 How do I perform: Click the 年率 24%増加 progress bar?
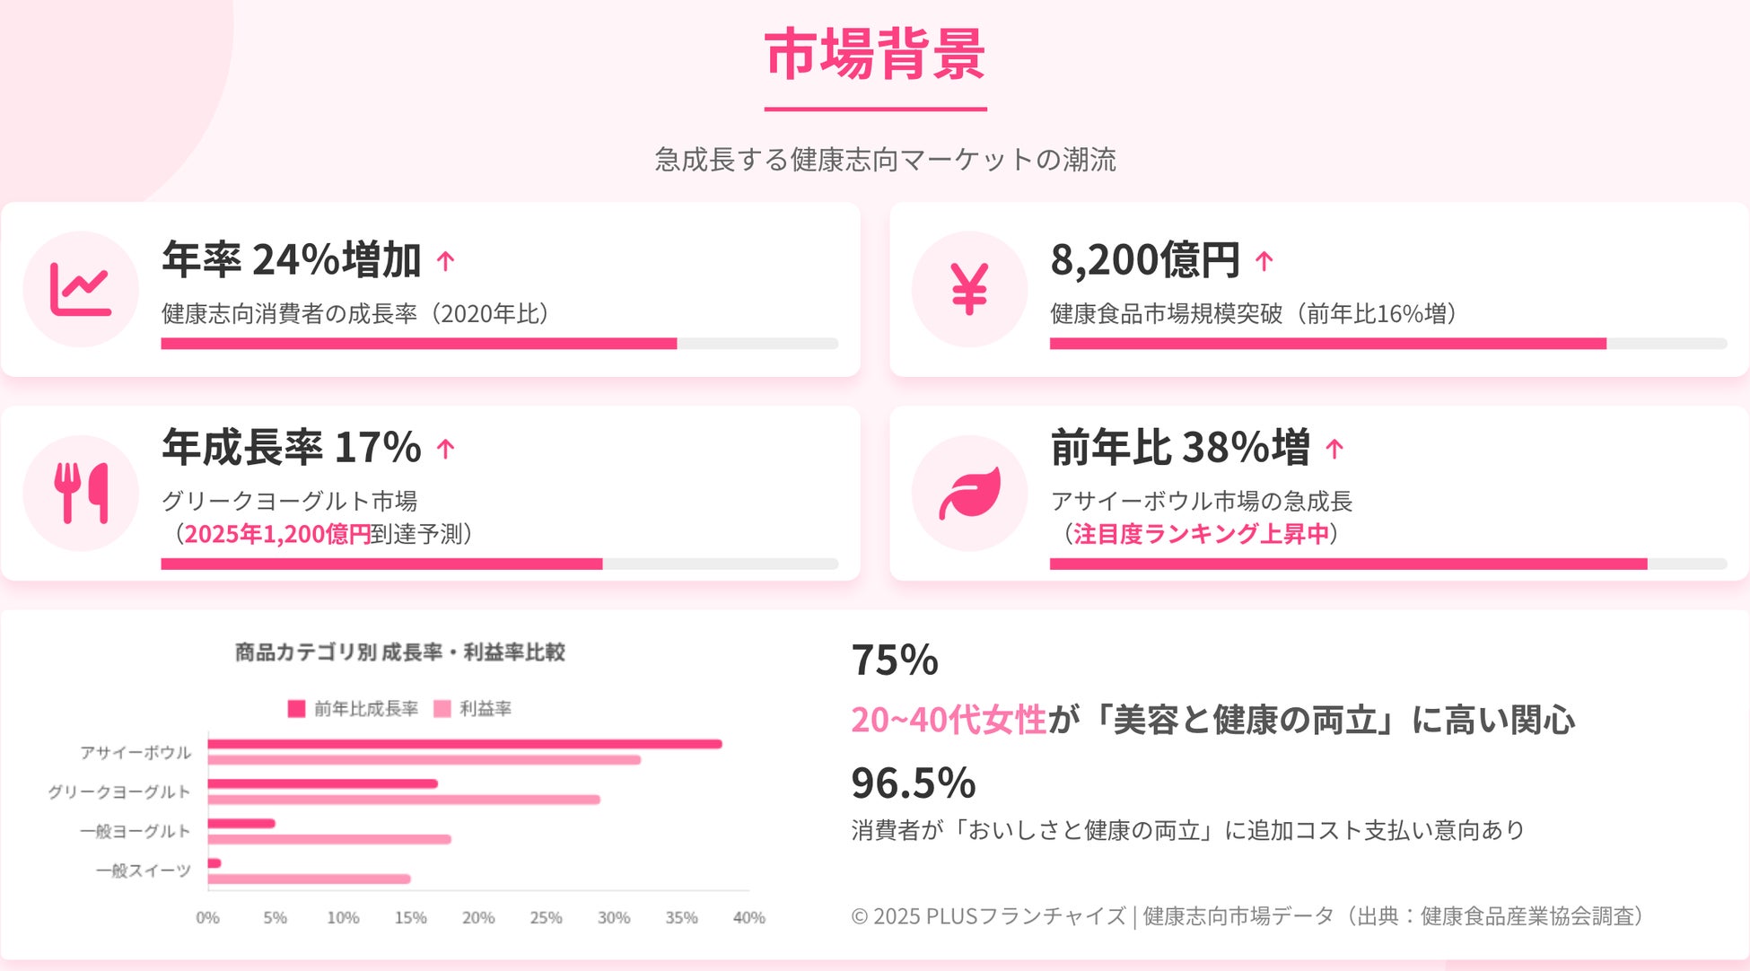click(499, 344)
